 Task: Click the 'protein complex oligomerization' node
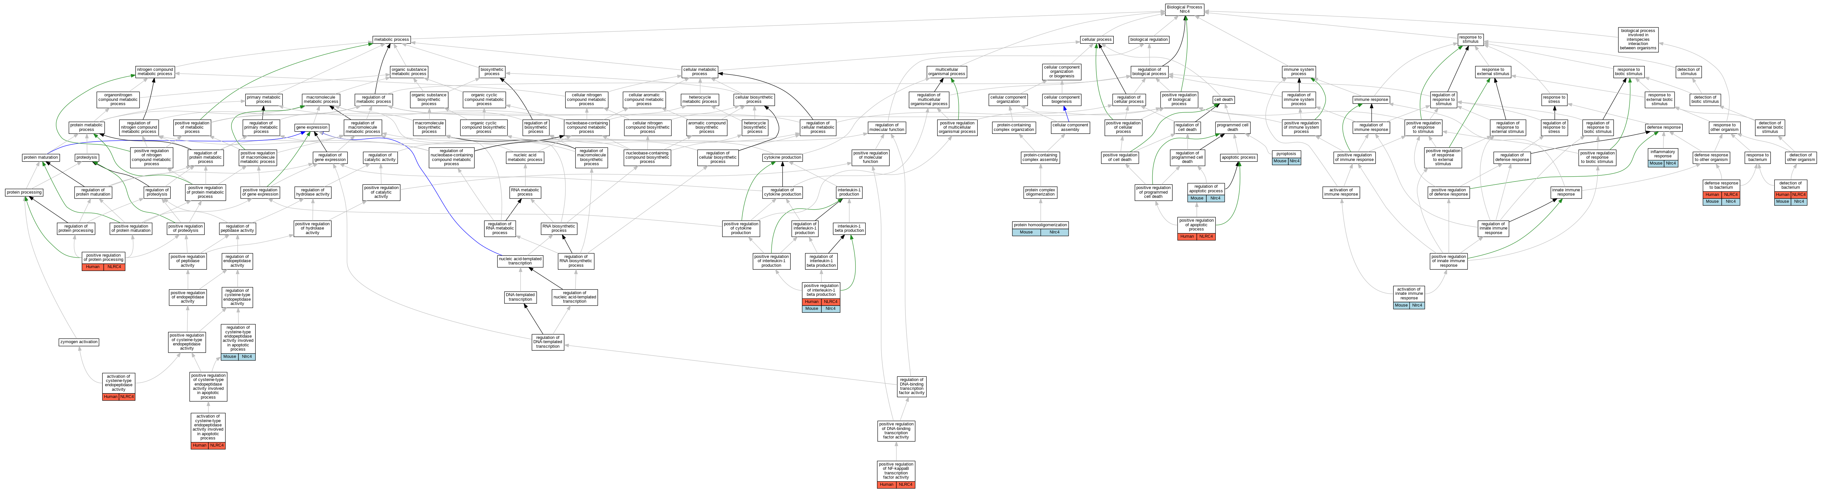click(1040, 192)
